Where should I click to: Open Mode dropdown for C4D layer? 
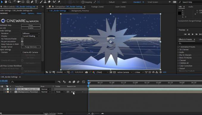(46, 89)
